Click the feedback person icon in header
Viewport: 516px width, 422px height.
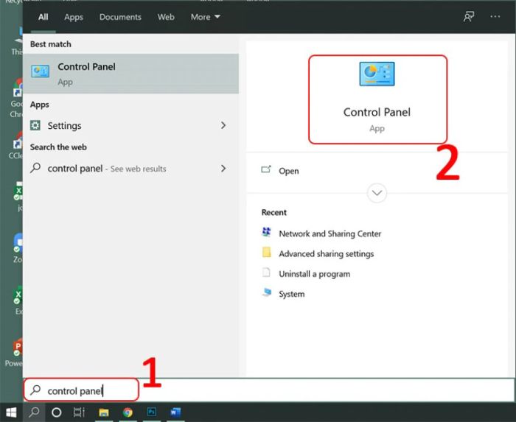(469, 17)
